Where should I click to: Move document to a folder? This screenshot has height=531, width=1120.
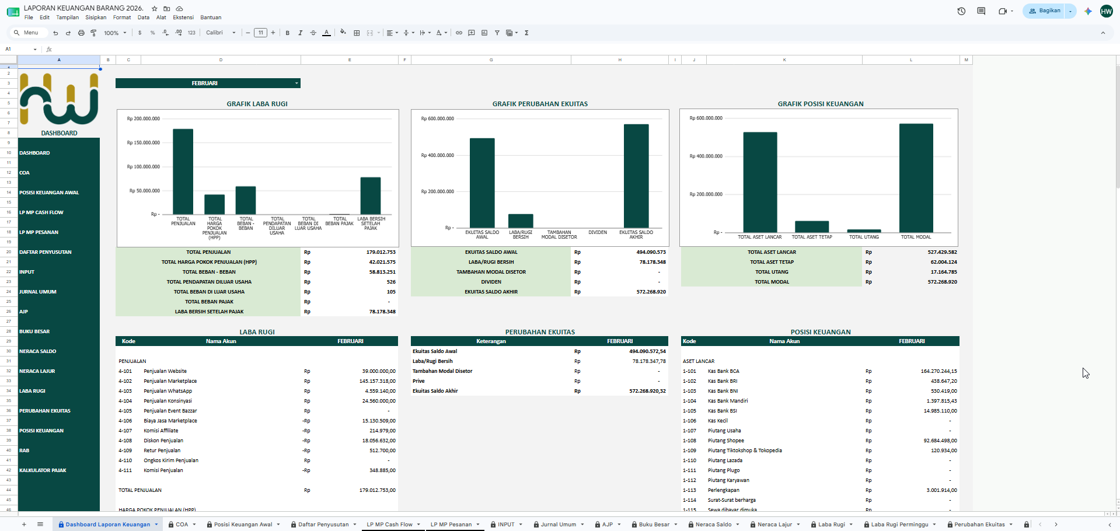(x=167, y=9)
